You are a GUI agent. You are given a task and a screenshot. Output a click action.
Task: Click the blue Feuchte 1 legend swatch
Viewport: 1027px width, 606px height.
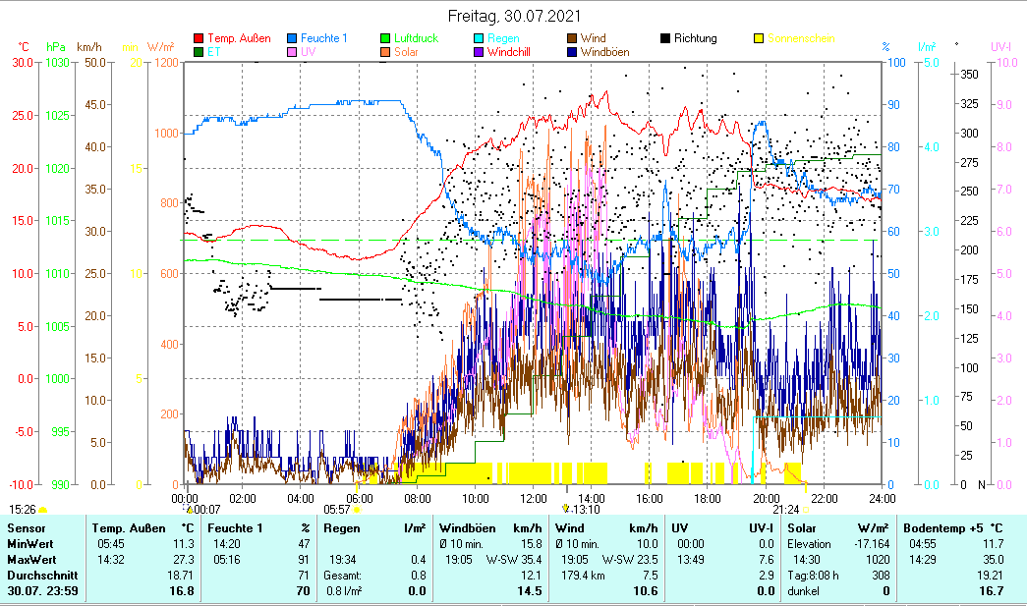tap(292, 38)
